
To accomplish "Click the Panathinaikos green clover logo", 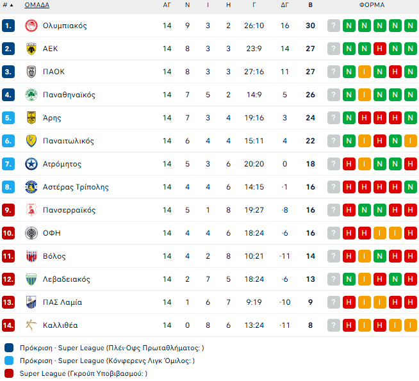I will [31, 95].
